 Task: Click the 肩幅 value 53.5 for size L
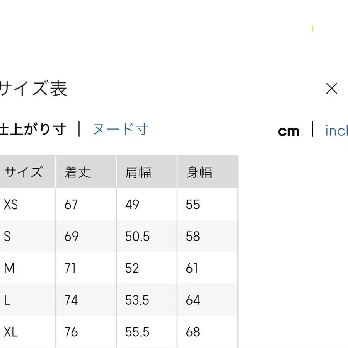[x=136, y=300]
